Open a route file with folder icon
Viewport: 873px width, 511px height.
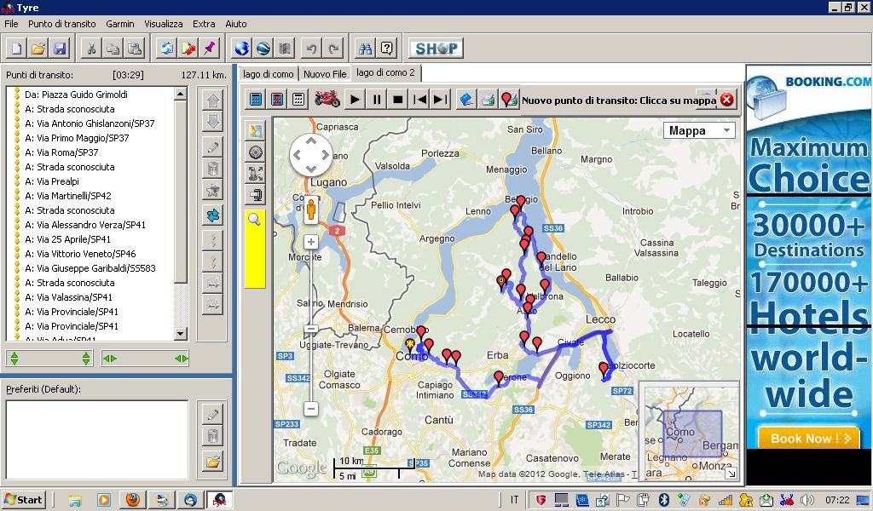(x=38, y=49)
